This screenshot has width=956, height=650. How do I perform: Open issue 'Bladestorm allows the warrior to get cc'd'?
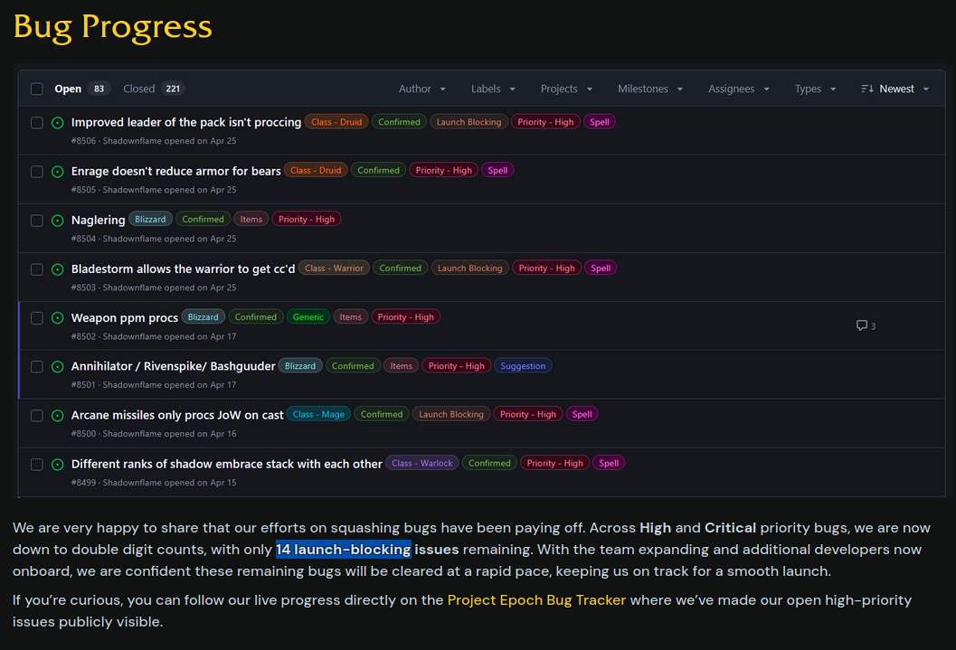[x=183, y=268]
